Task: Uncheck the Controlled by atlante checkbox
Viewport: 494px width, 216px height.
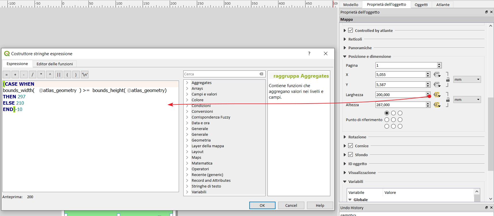Action: point(350,30)
